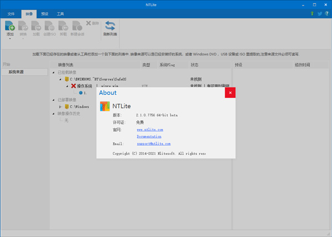Open the Twitter bird icon

[x=319, y=13]
